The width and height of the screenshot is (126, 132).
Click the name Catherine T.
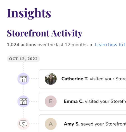coord(75,79)
